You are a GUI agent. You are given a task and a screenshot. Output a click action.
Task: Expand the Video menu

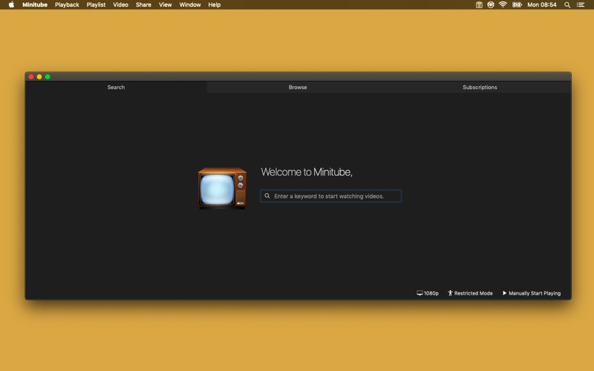pyautogui.click(x=120, y=4)
